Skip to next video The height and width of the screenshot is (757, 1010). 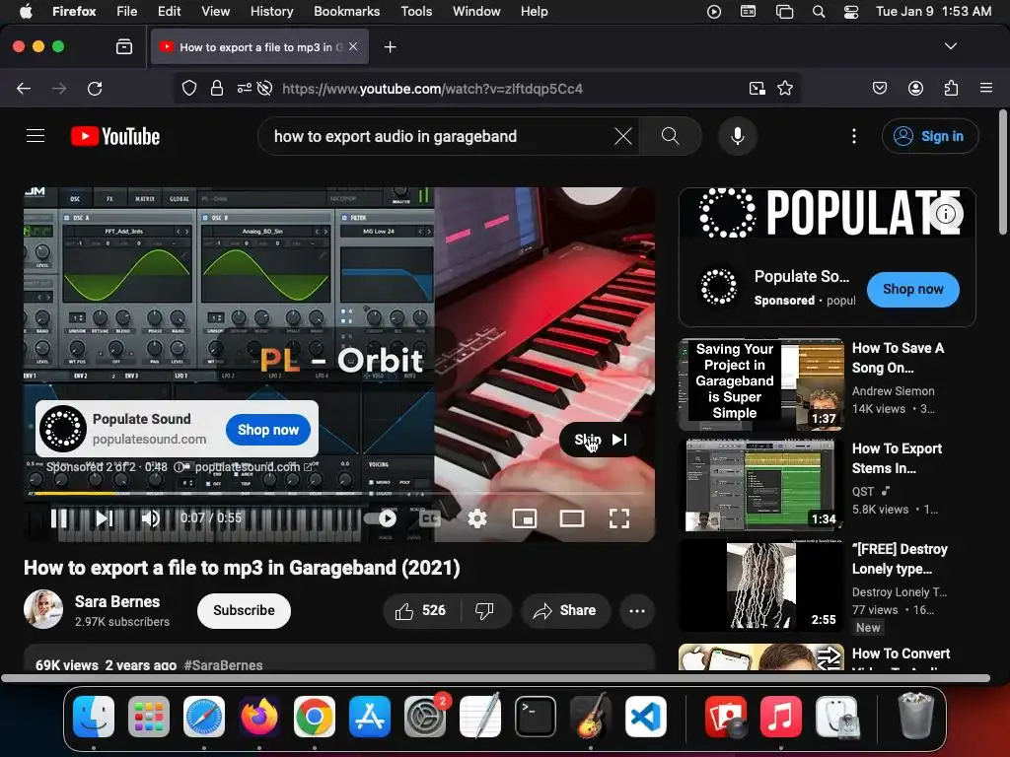point(105,518)
